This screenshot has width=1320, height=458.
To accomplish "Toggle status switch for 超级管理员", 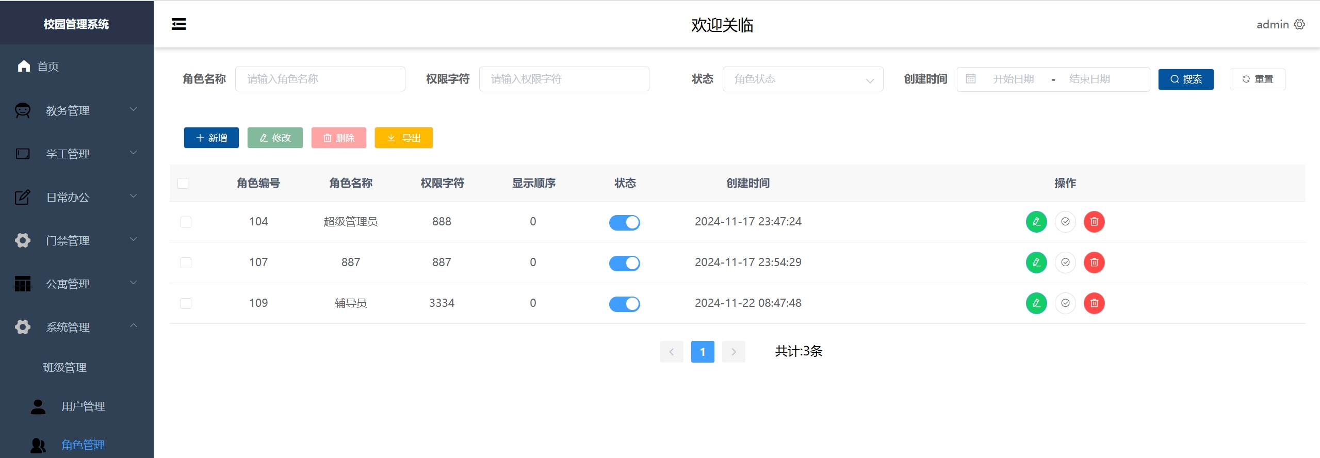I will [x=625, y=222].
